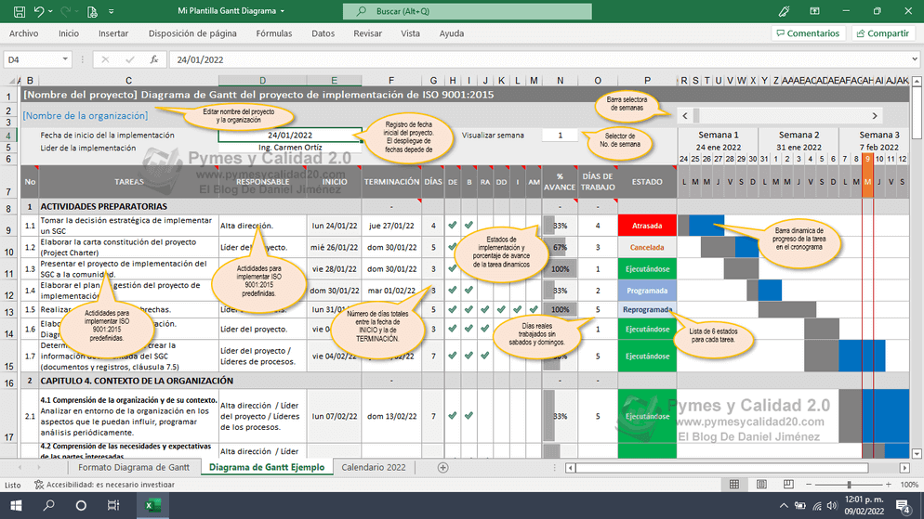The image size is (924, 519).
Task: Open the Insertar ribbon tab
Action: (x=113, y=33)
